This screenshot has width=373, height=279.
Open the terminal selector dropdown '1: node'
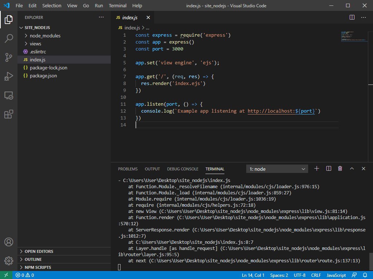coord(277,169)
